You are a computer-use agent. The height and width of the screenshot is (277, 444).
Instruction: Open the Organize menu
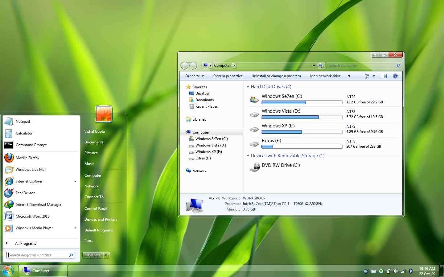[195, 76]
